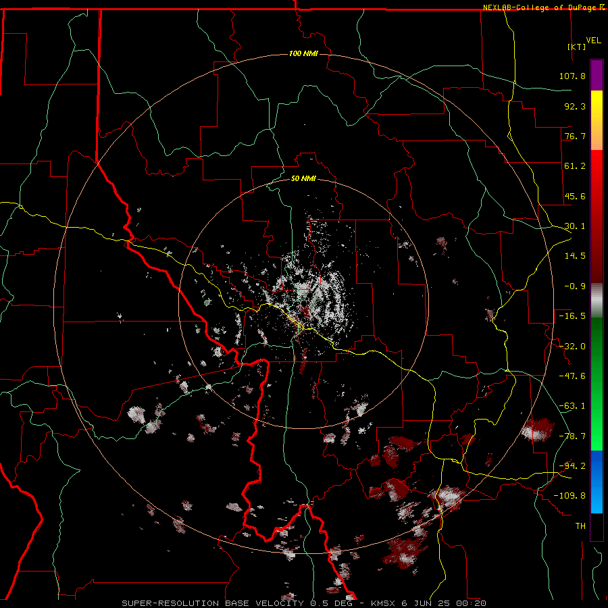Click the 92.3 velocity scale value
The height and width of the screenshot is (608, 608).
[x=575, y=106]
